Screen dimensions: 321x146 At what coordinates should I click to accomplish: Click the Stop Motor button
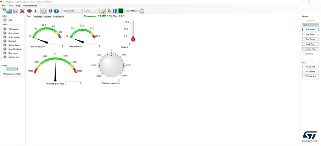[x=310, y=35]
